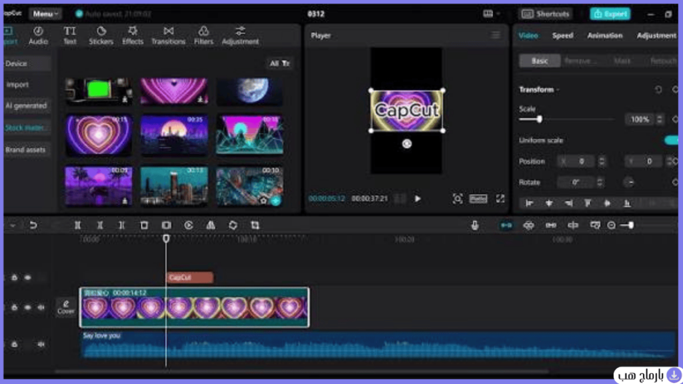
Task: Switch to the Speed tab
Action: click(562, 36)
